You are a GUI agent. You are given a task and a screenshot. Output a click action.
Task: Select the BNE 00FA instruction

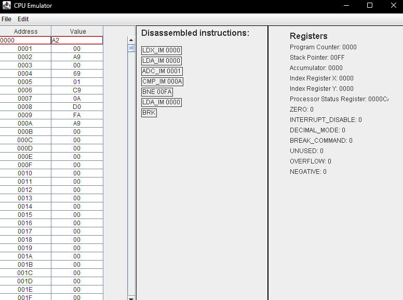(157, 92)
